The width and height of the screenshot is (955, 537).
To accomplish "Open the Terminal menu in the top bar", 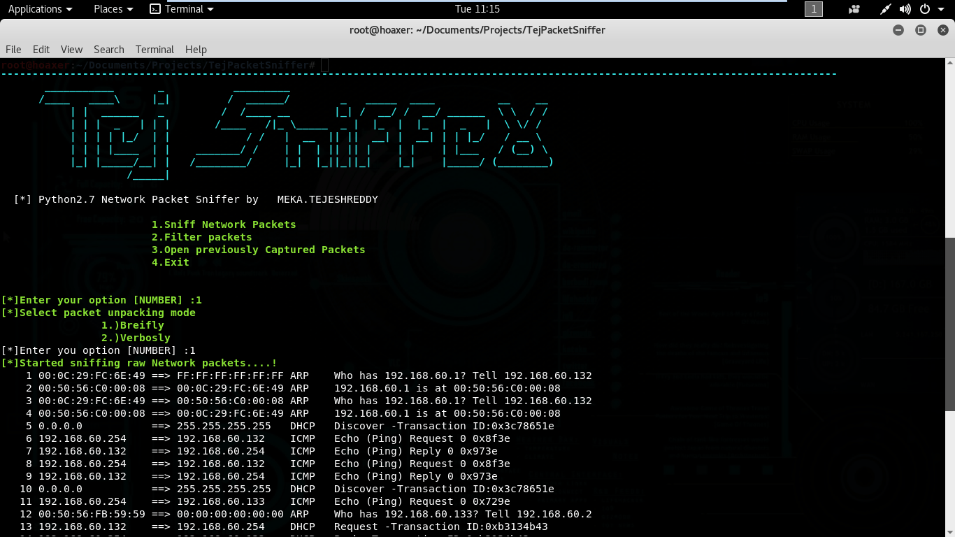I will [x=185, y=9].
